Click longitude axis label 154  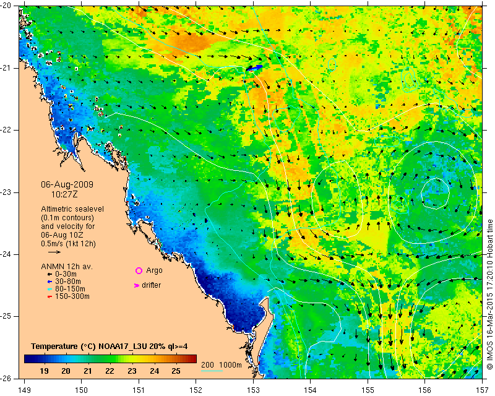click(x=311, y=390)
